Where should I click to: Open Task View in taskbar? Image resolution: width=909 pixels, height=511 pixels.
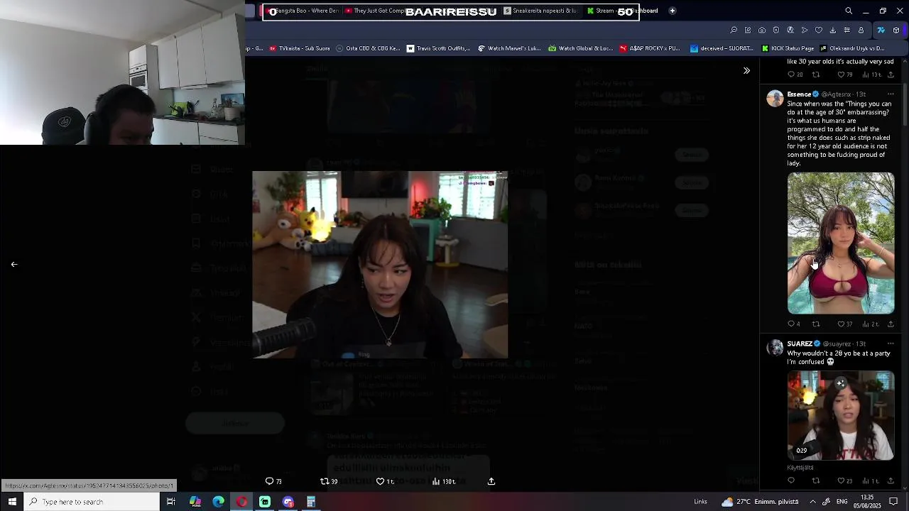coord(171,502)
